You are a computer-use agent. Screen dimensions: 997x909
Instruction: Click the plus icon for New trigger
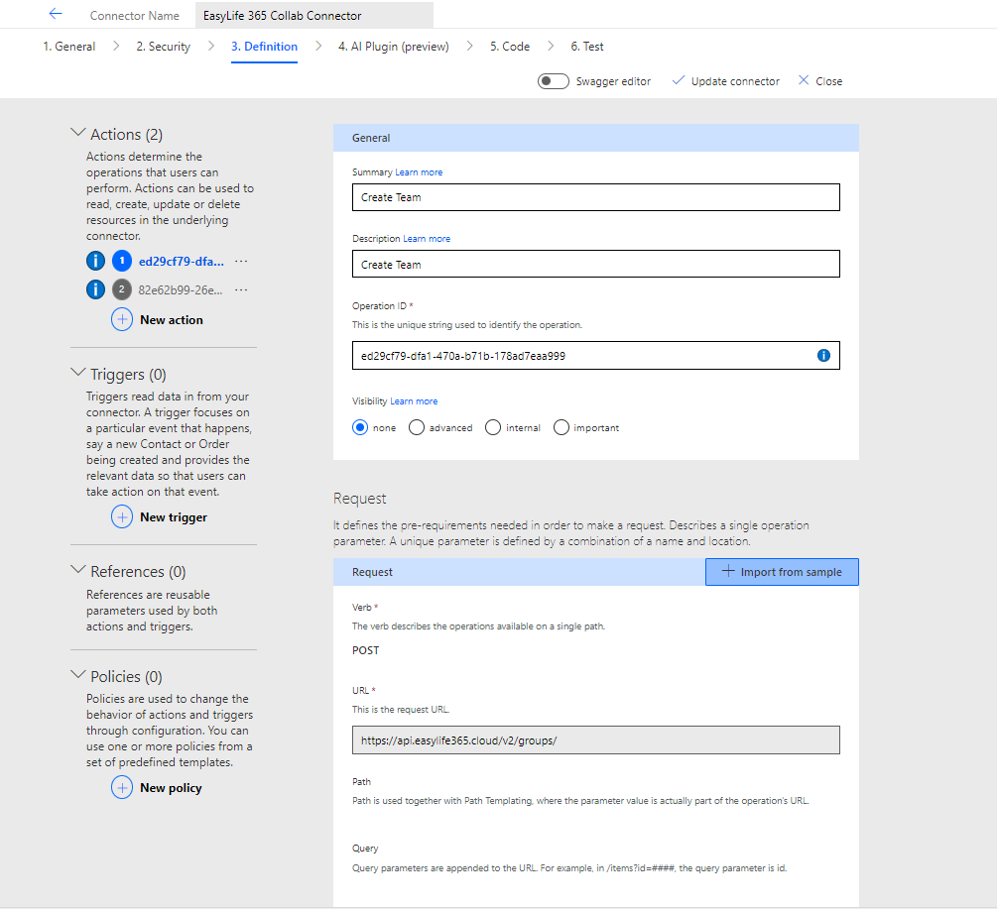coord(121,516)
